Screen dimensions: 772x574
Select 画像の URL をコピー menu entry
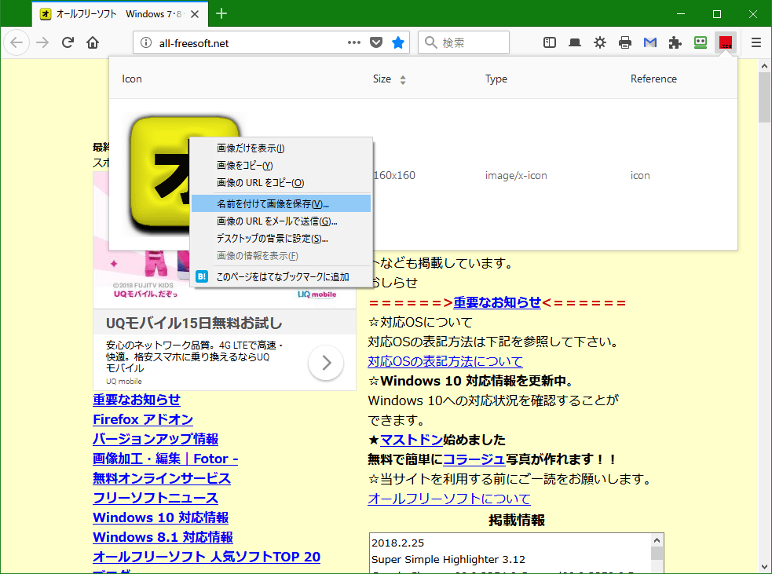coord(280,183)
